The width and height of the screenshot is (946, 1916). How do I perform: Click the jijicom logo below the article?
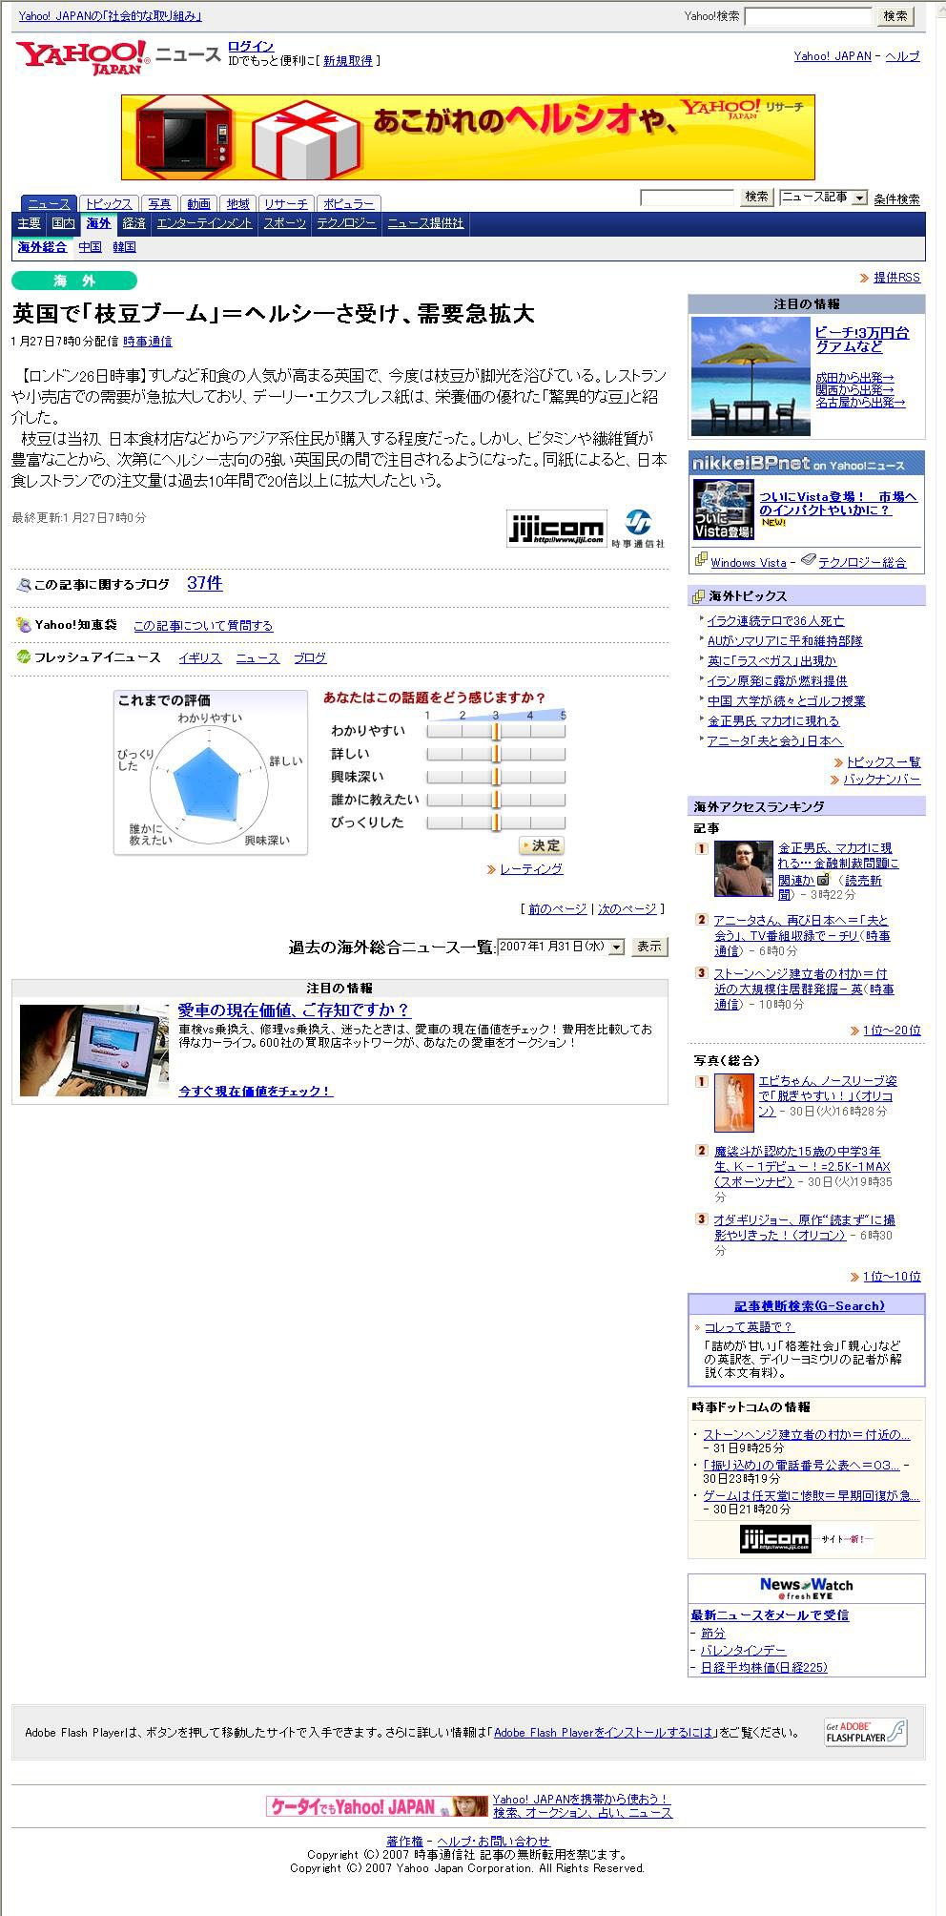coord(556,529)
